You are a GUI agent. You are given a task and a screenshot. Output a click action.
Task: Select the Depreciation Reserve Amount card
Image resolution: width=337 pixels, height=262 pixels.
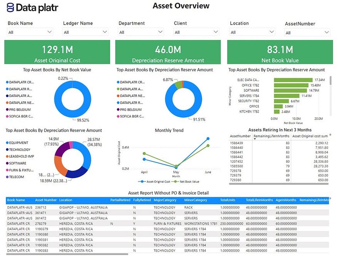(x=168, y=52)
